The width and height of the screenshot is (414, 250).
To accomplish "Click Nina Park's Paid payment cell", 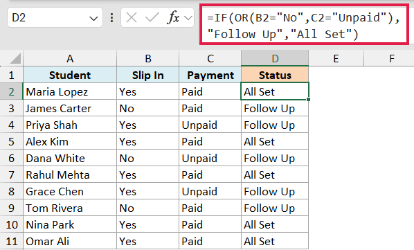I will 210,224.
